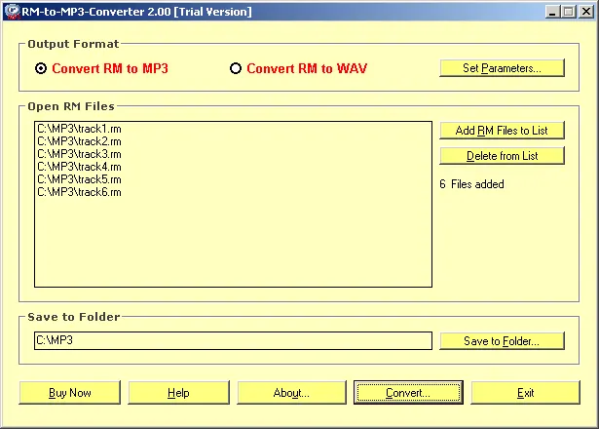Click the app icon in title bar
This screenshot has height=429, width=599.
(11, 11)
